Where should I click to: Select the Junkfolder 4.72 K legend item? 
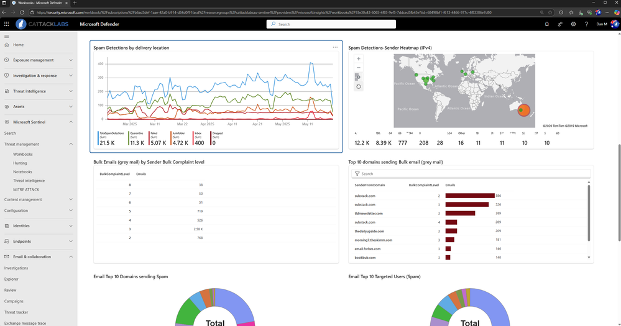click(x=180, y=139)
